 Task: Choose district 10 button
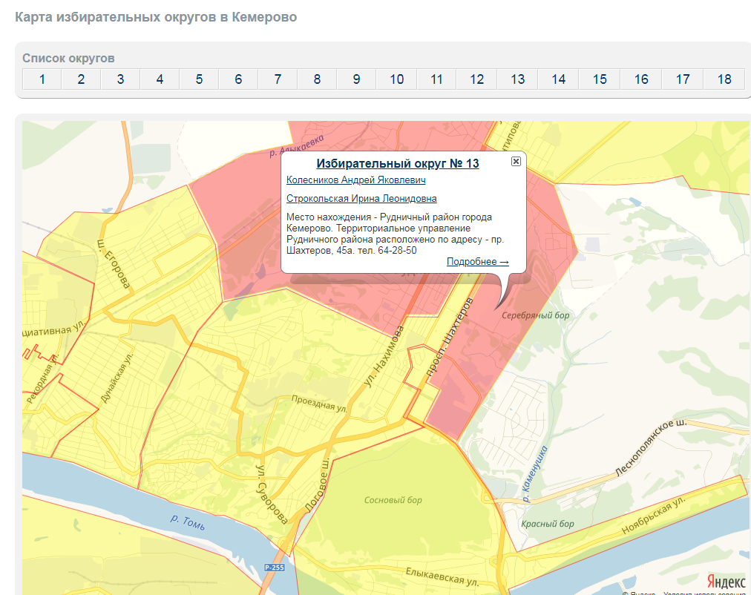click(x=396, y=79)
